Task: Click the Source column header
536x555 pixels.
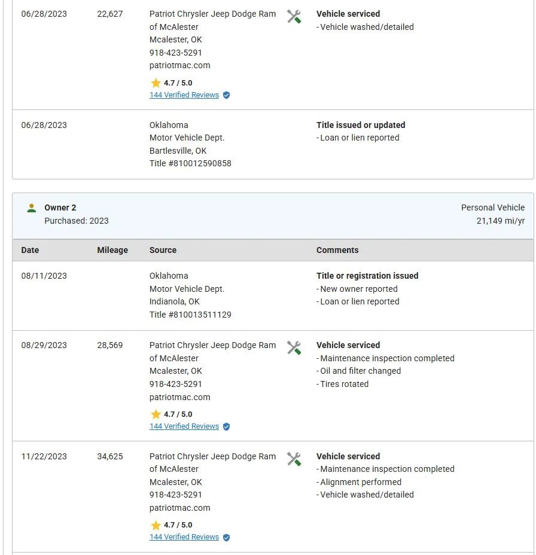Action: [x=163, y=250]
